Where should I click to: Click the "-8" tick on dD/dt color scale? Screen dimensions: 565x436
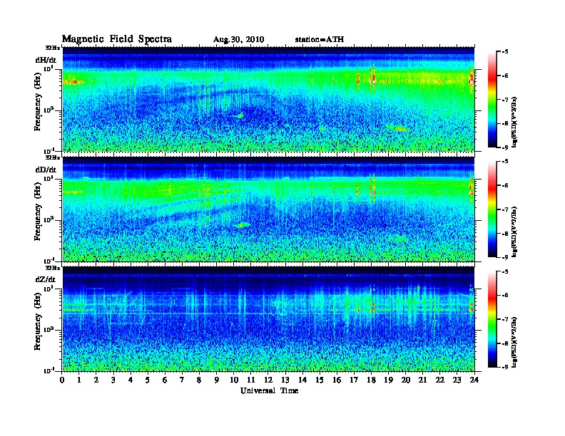[506, 233]
